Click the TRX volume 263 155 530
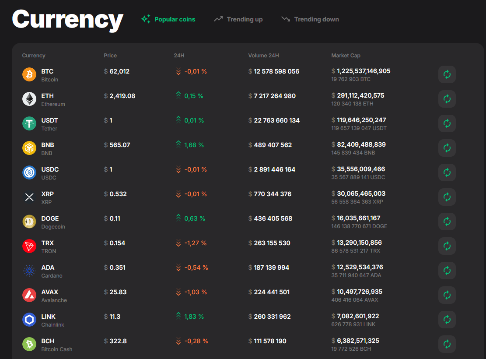Image resolution: width=486 pixels, height=359 pixels. (269, 243)
